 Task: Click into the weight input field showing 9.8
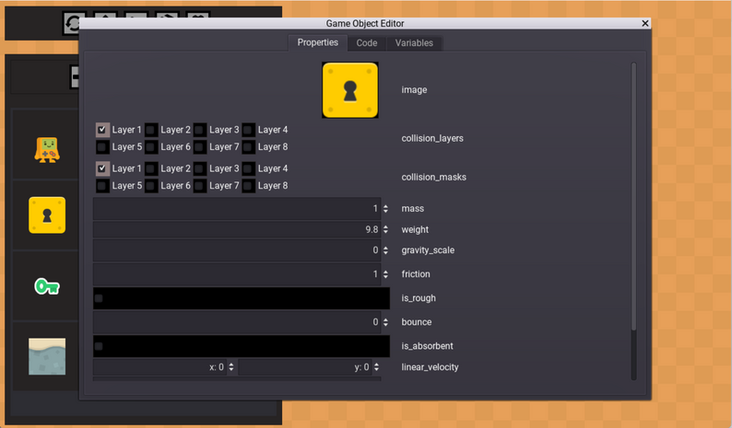pos(237,229)
